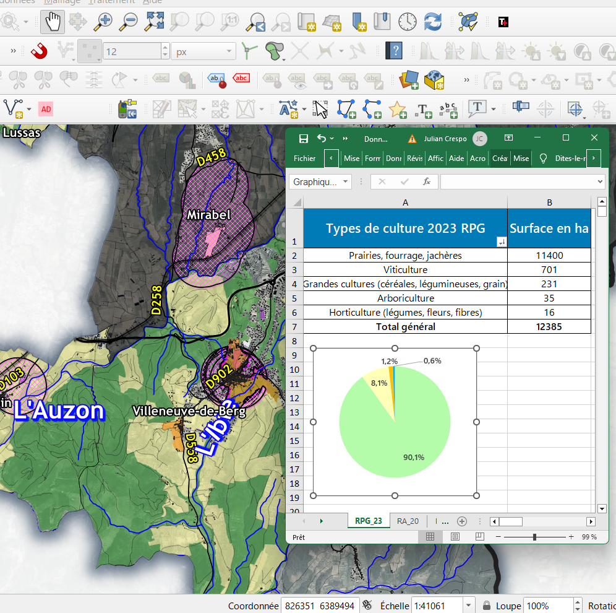The width and height of the screenshot is (616, 613).
Task: Expand the Échelle scale dropdown
Action: click(x=468, y=606)
